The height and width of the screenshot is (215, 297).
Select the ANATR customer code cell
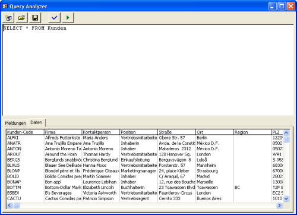pos(25,143)
